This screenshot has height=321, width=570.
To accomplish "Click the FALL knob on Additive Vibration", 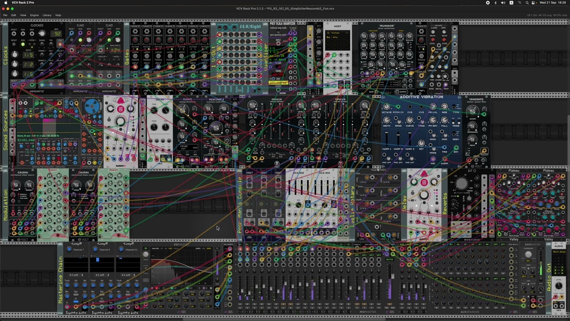I will 444,119.
